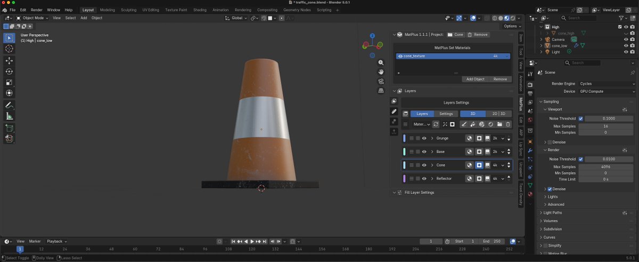639x262 pixels.
Task: Open the Global transform orientation dropdown
Action: [237, 18]
